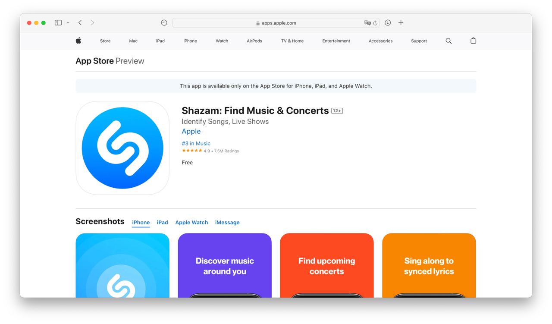Show the Safari downloads list
This screenshot has height=324, width=552.
click(x=388, y=23)
